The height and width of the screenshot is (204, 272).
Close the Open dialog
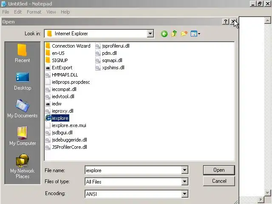click(233, 22)
